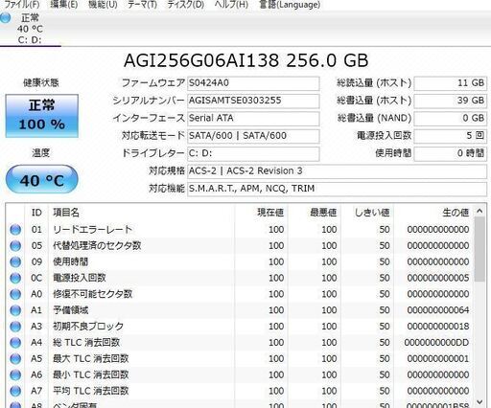Click status icon for row 0C 電源投入回数
The width and height of the screenshot is (491, 408).
15,278
